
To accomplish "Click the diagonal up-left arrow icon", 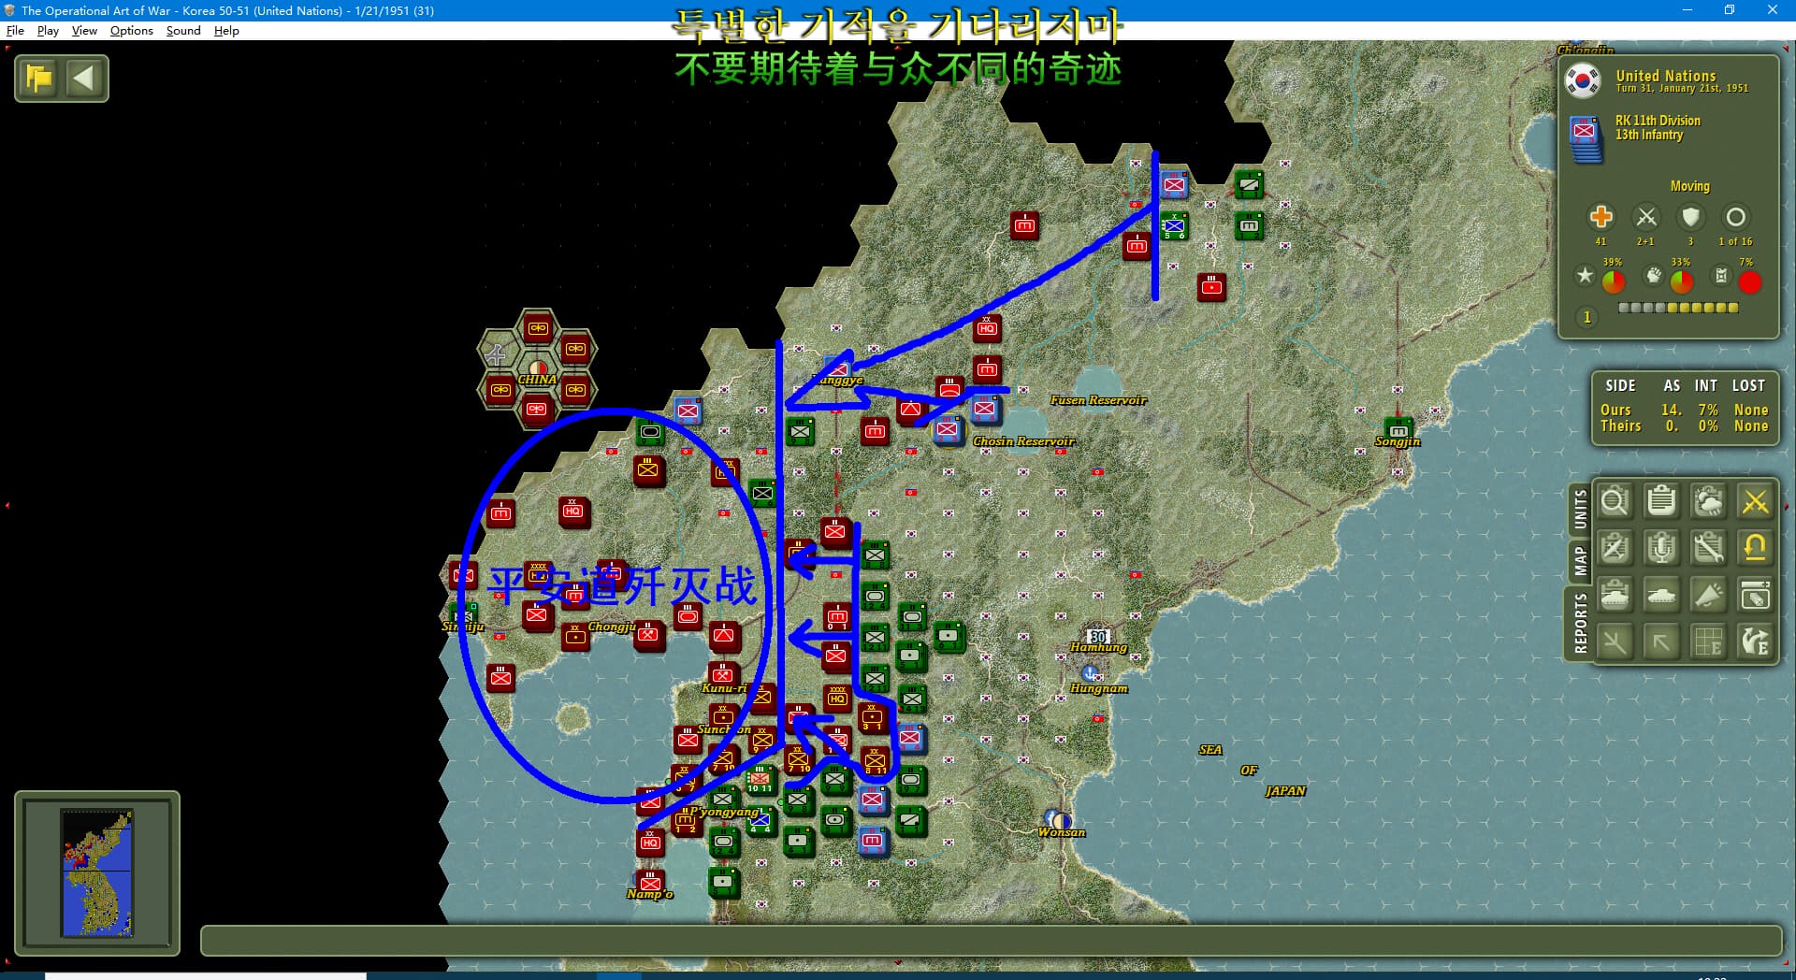I will coord(1661,642).
